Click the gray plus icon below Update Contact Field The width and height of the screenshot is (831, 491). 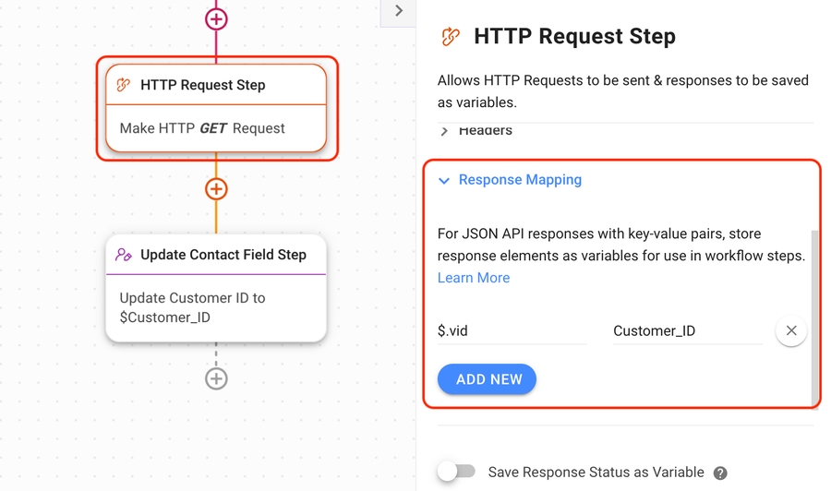pos(216,378)
